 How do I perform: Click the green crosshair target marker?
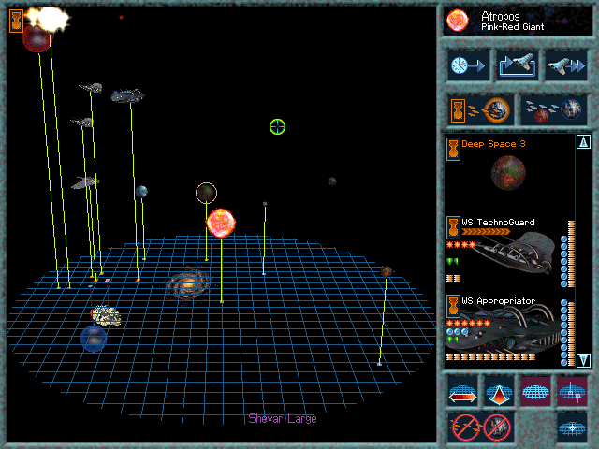[x=277, y=127]
